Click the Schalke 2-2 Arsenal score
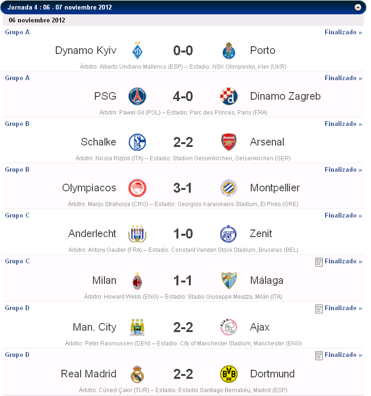 point(183,142)
